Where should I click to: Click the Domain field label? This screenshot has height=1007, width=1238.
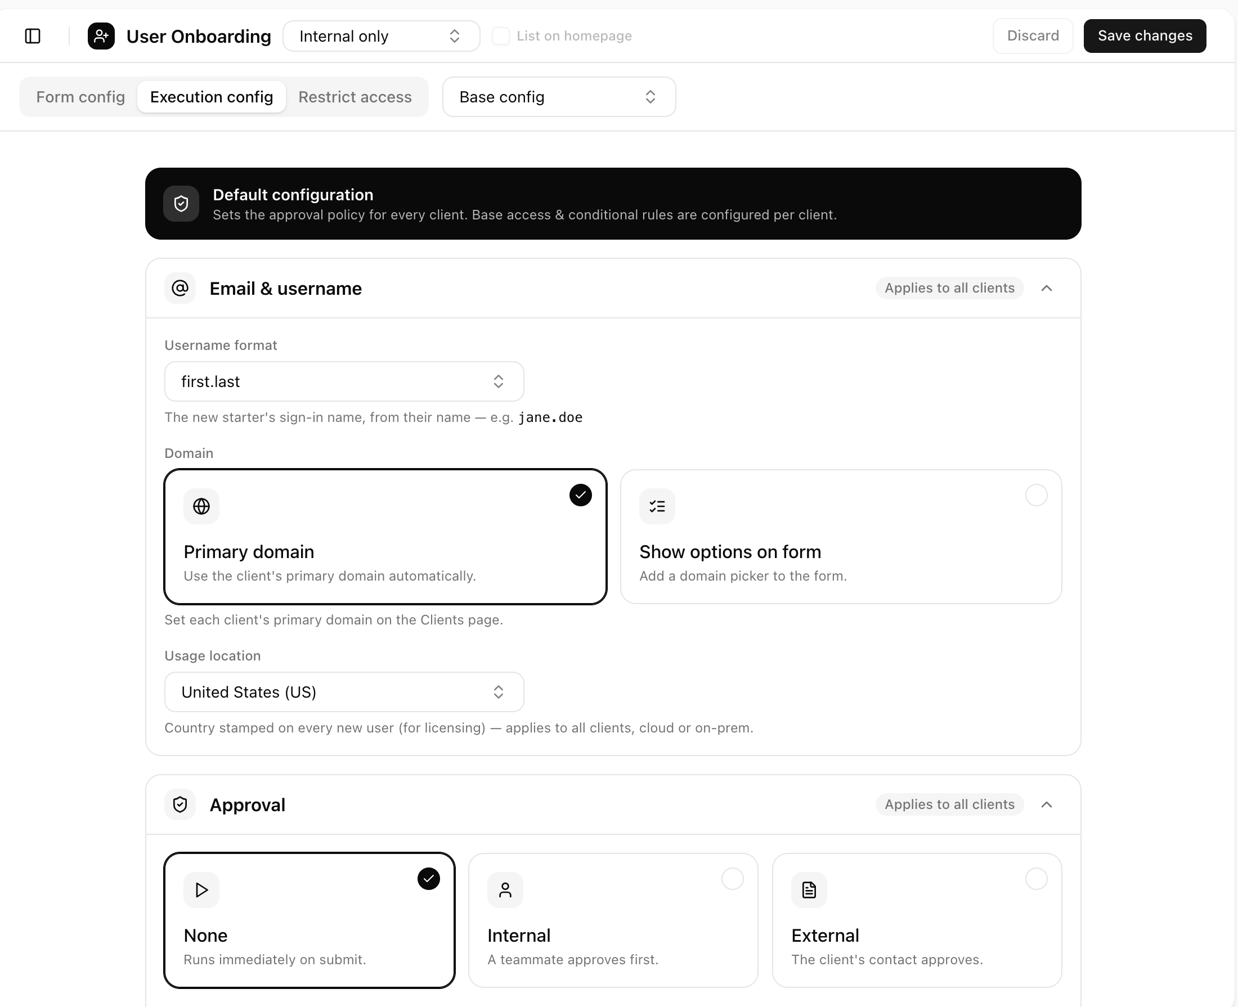(189, 453)
